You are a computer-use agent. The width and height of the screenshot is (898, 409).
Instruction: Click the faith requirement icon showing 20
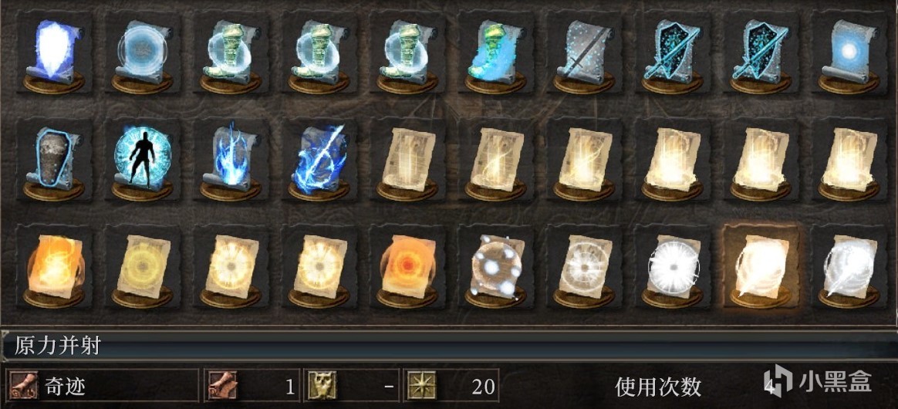421,385
